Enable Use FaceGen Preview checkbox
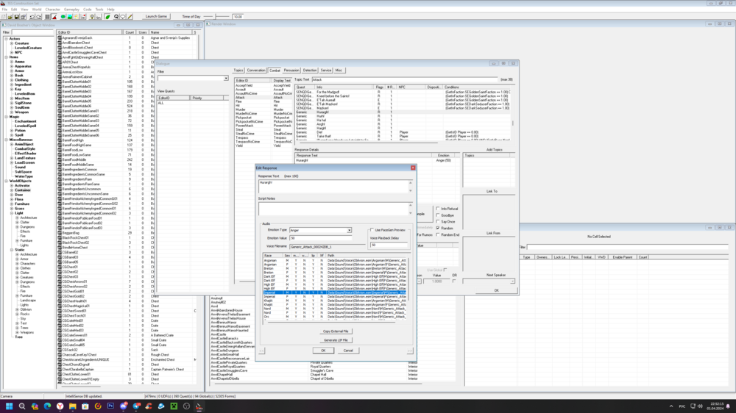This screenshot has height=413, width=736. tap(372, 230)
